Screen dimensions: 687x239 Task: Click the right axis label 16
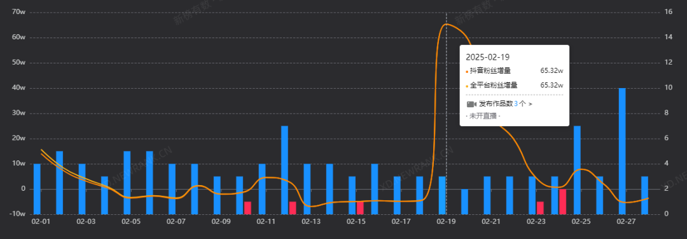point(668,12)
